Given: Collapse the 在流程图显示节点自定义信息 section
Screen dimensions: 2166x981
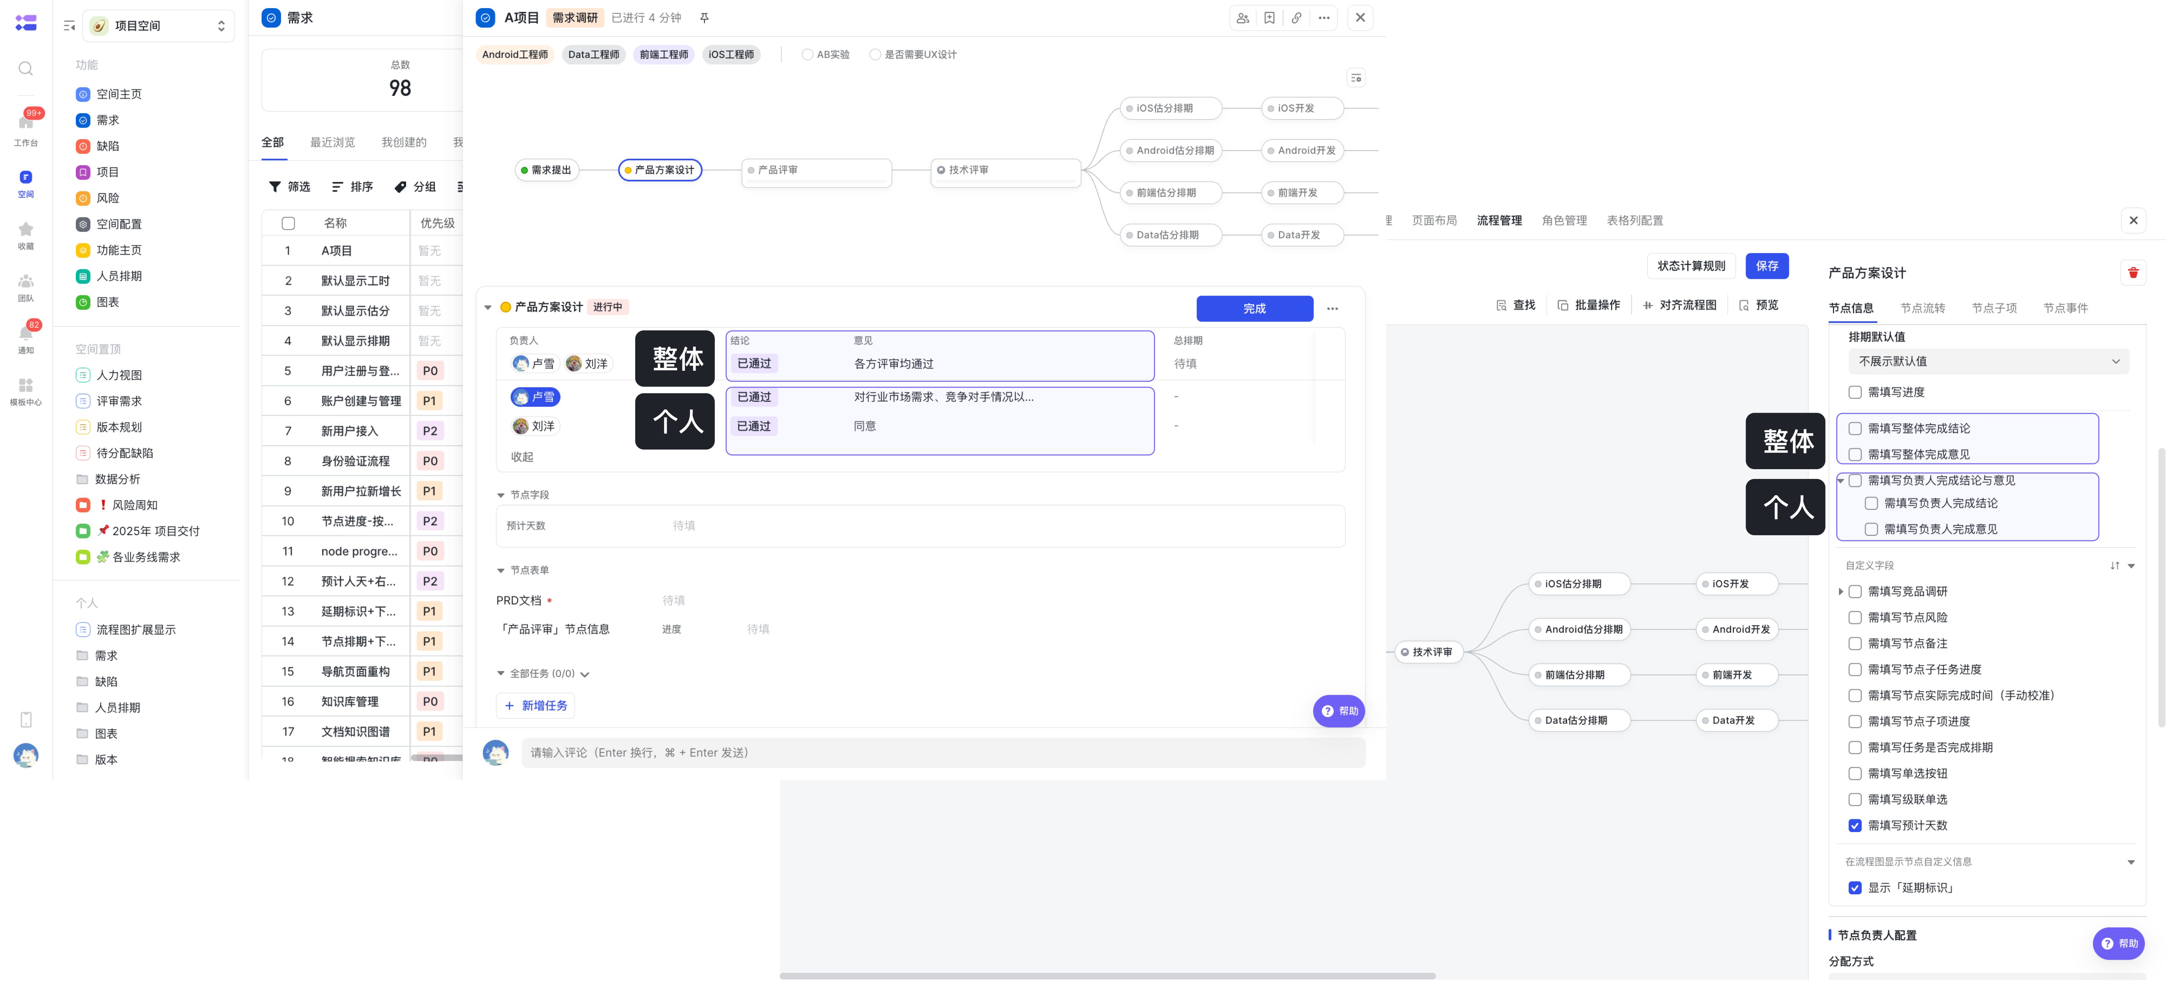Looking at the screenshot, I should click(2131, 863).
